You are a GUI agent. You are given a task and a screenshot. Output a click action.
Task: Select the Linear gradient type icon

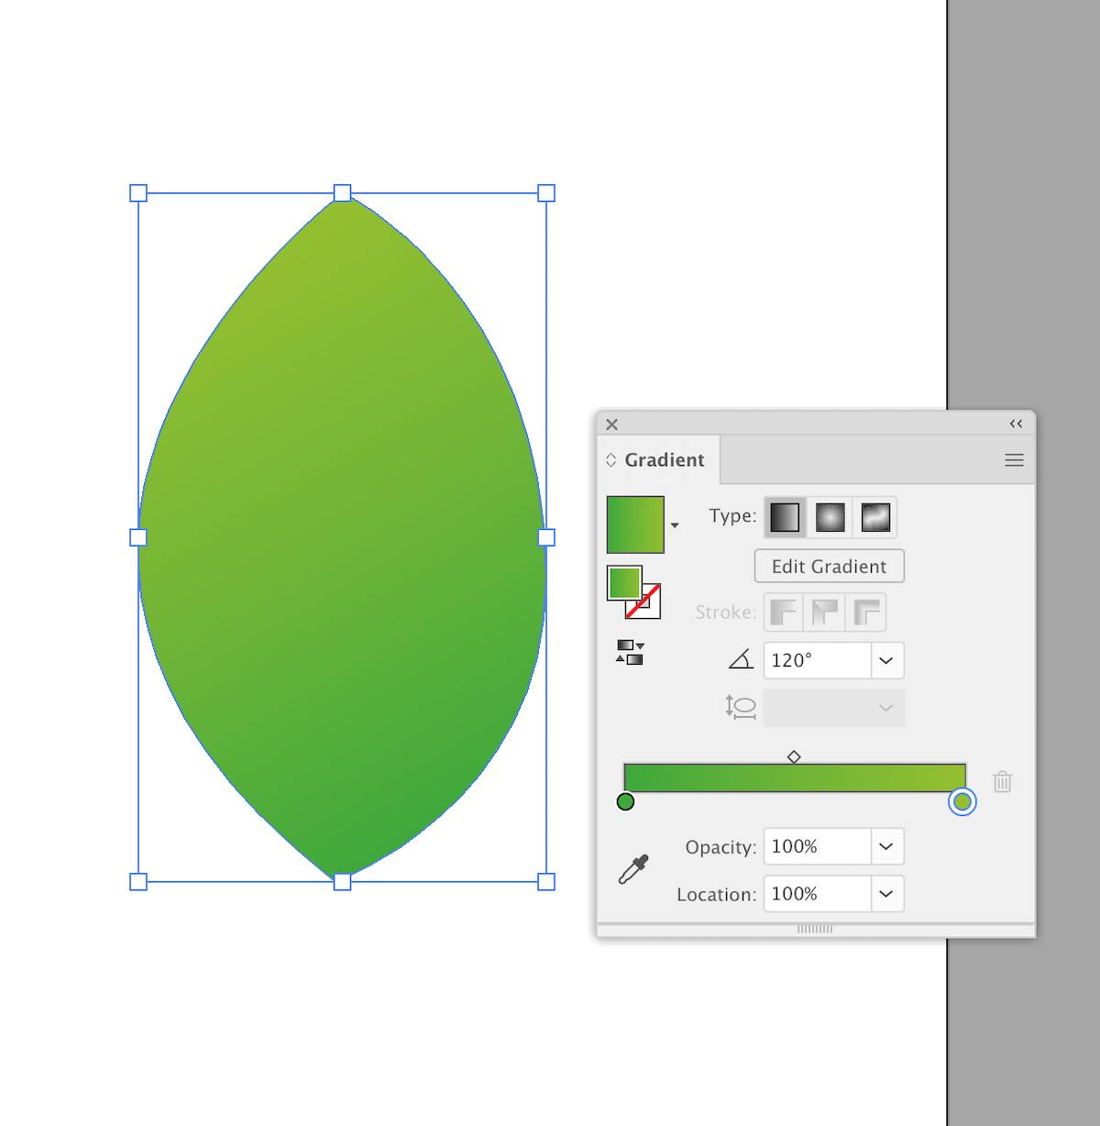pos(785,516)
